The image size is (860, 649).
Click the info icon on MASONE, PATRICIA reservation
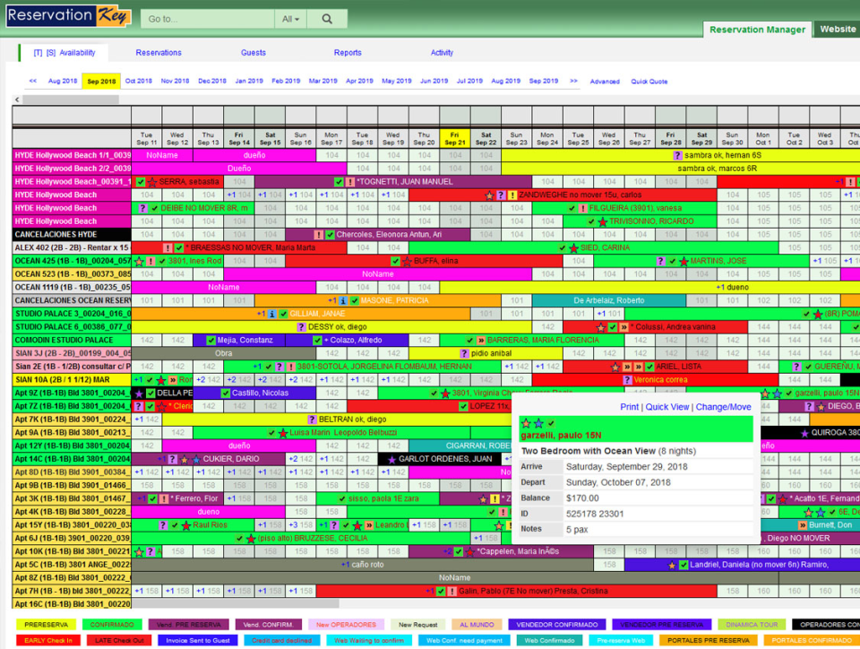click(342, 300)
